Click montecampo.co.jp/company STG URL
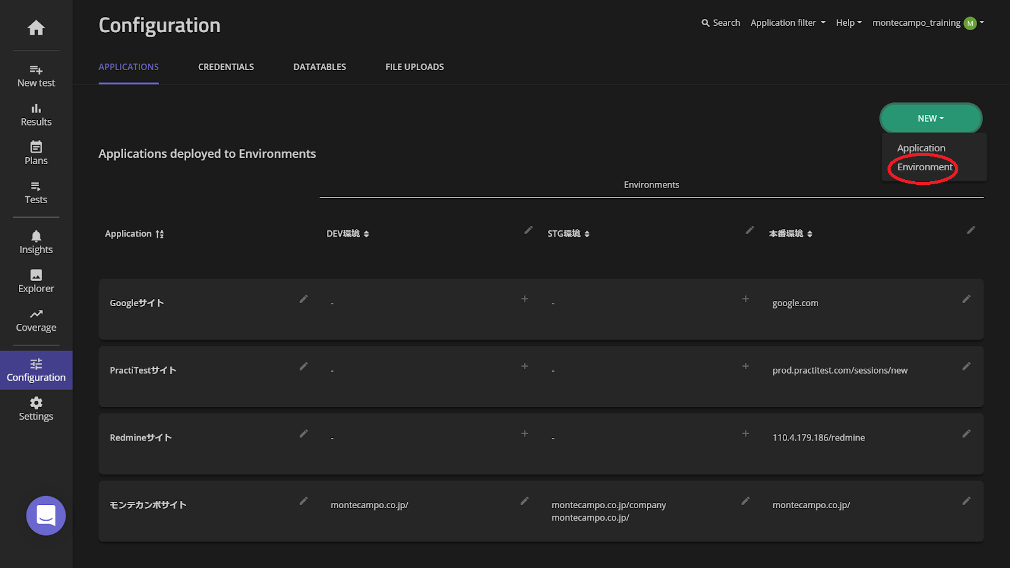The height and width of the screenshot is (568, 1010). [609, 505]
